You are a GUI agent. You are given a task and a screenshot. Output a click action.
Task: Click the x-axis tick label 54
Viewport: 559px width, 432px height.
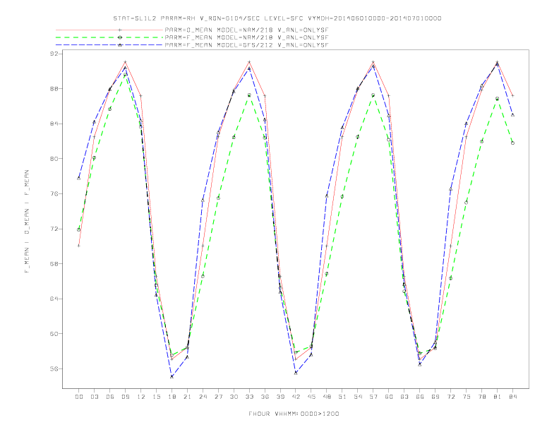[x=358, y=397]
